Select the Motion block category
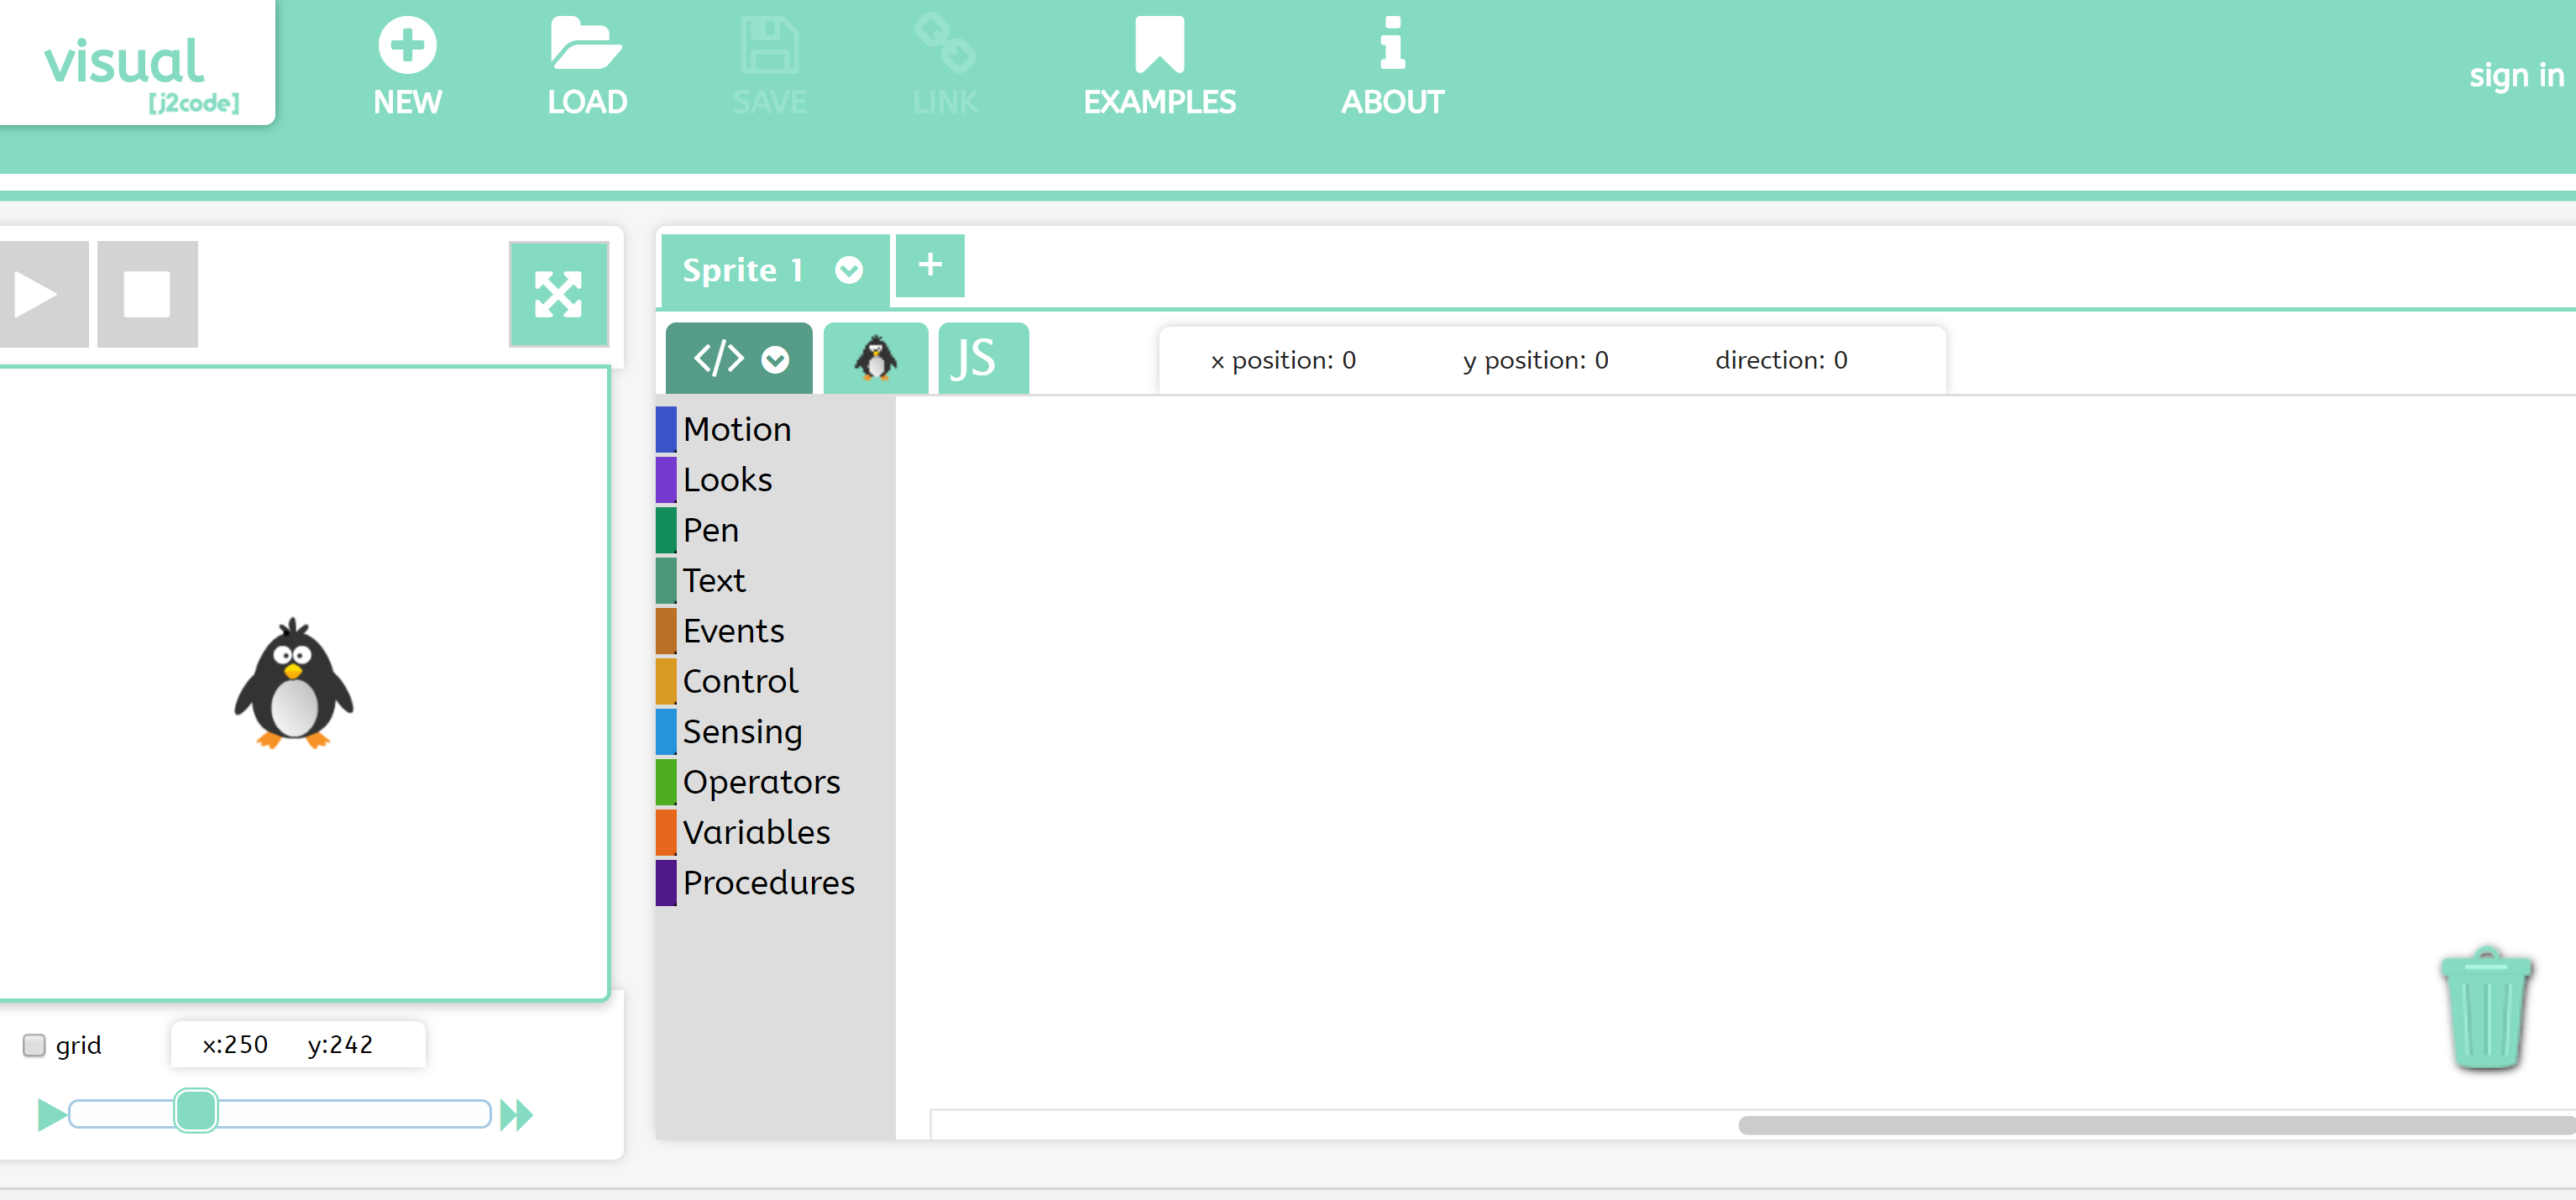 [736, 429]
